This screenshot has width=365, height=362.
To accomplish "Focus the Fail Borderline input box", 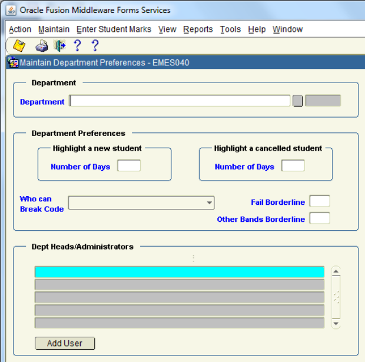I will tap(320, 202).
